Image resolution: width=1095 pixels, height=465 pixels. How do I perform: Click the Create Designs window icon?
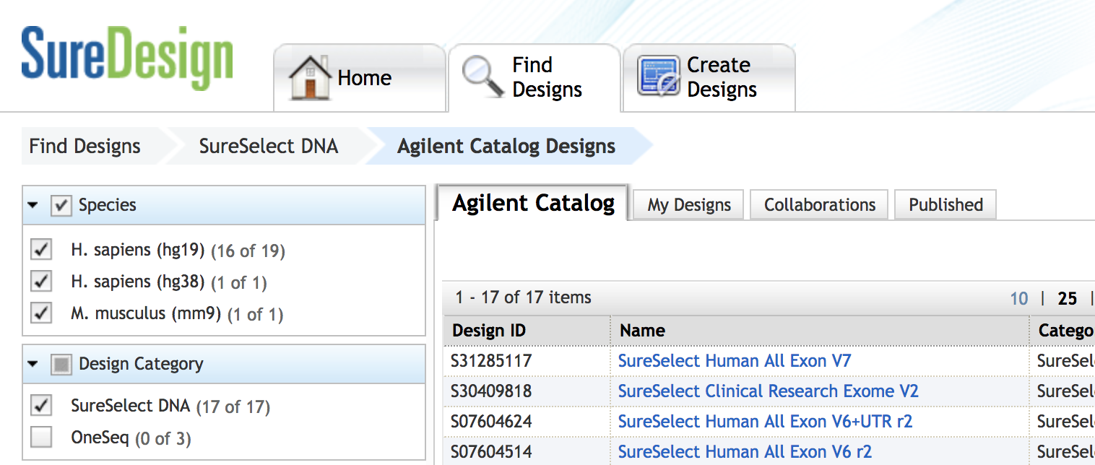(658, 76)
